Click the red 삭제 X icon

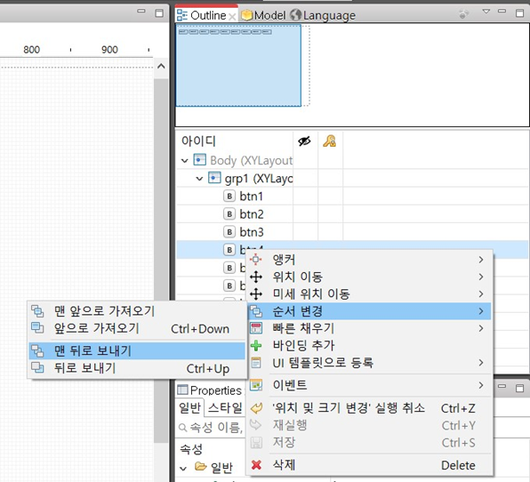(256, 465)
